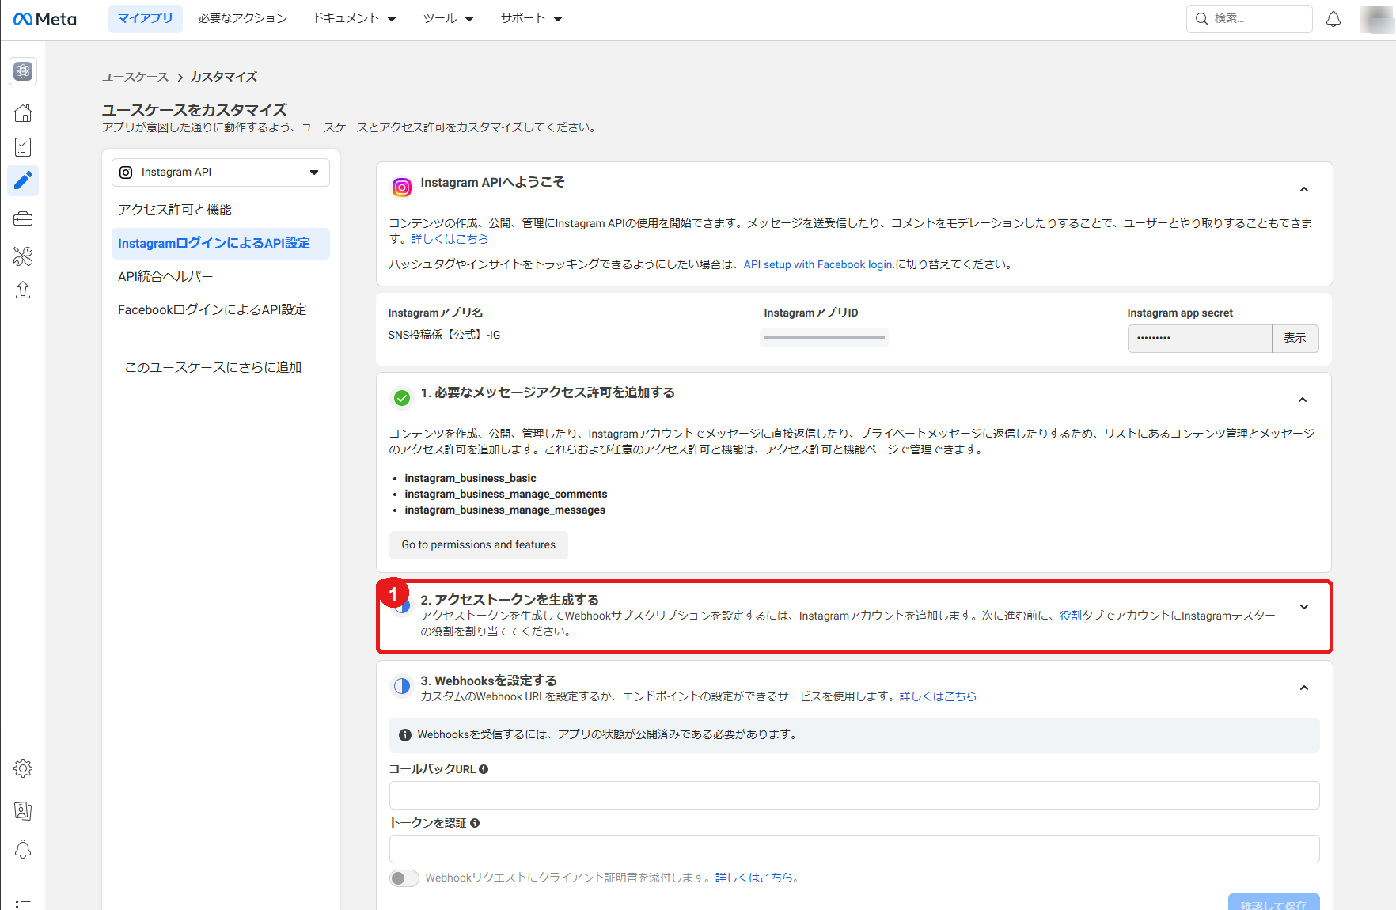Image resolution: width=1396 pixels, height=910 pixels.
Task: Collapse the Instagram APIへようこそ card
Action: 1304,190
